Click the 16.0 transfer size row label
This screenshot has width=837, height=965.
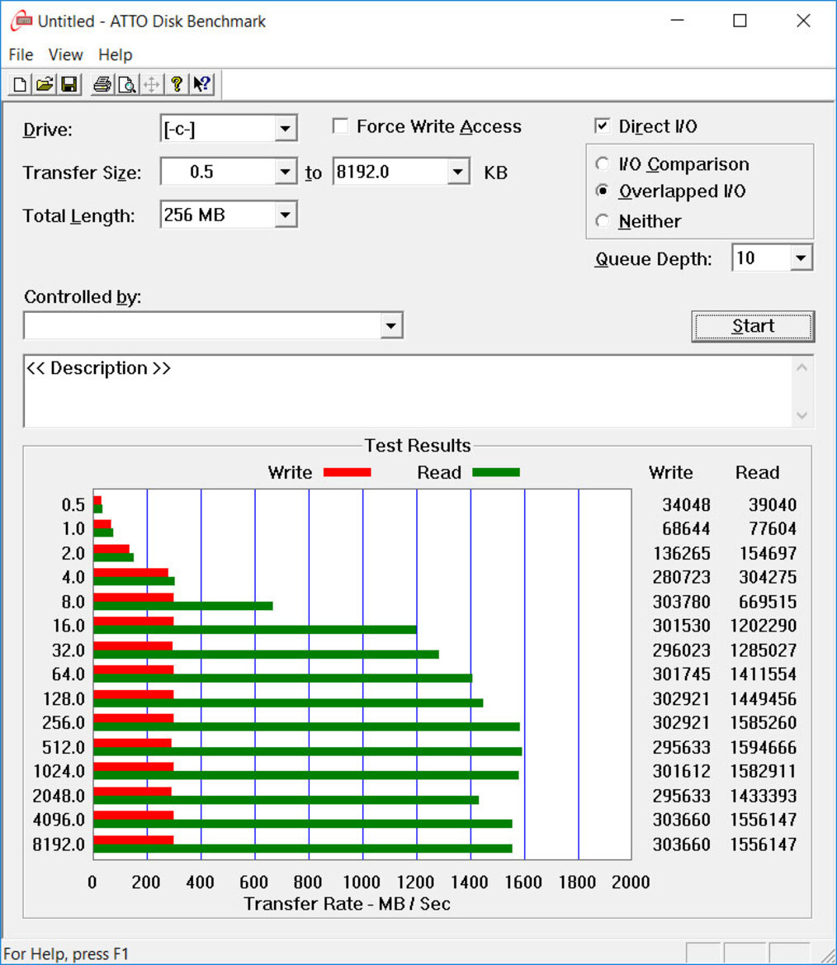[x=69, y=626]
